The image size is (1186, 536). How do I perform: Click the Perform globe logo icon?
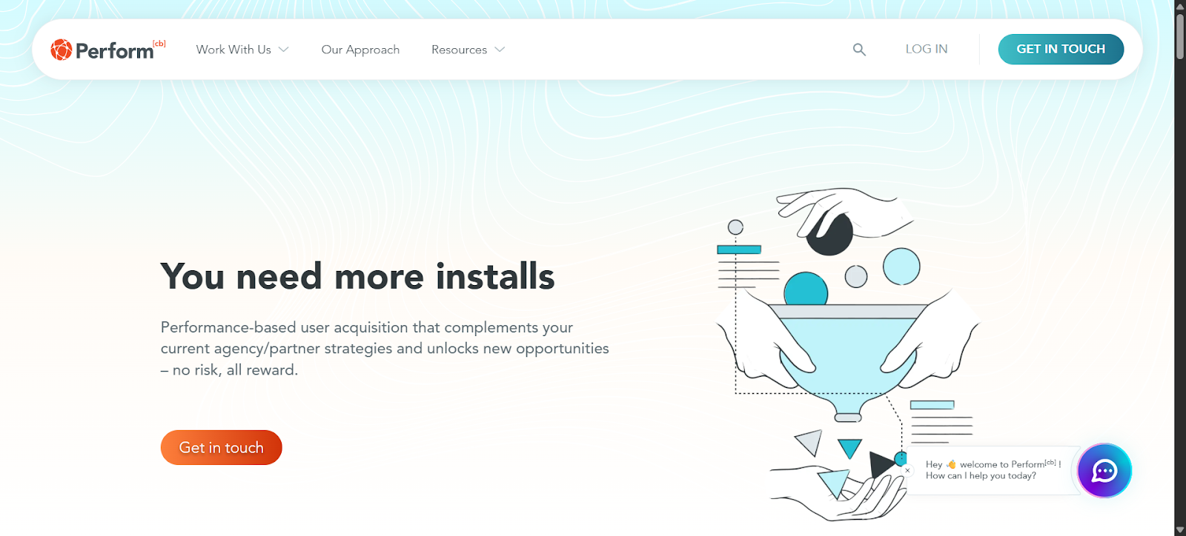tap(61, 50)
